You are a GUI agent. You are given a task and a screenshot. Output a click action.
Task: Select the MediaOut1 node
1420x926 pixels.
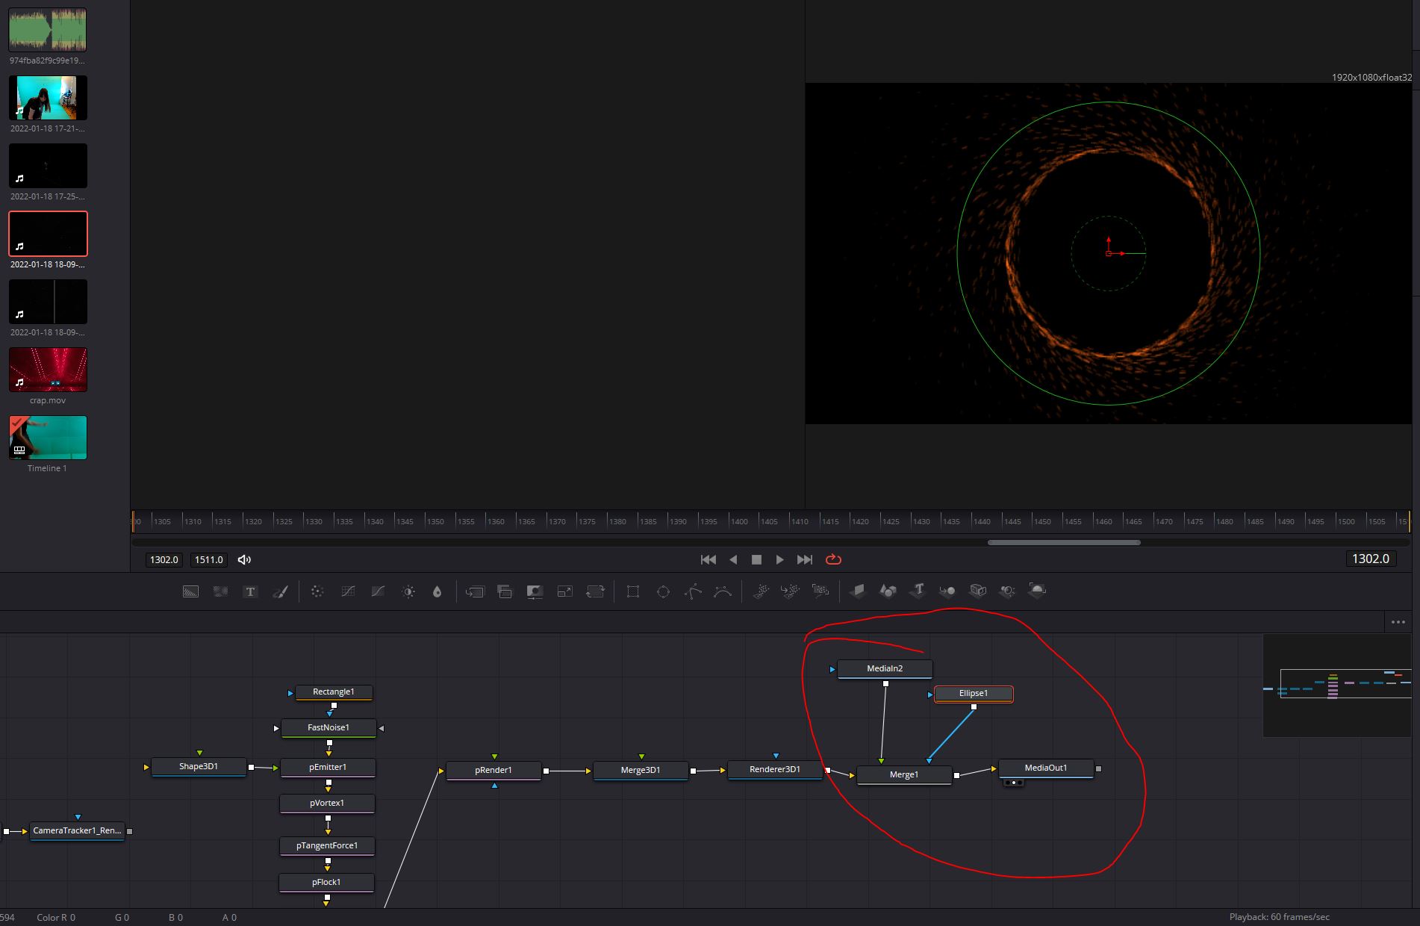pos(1046,768)
